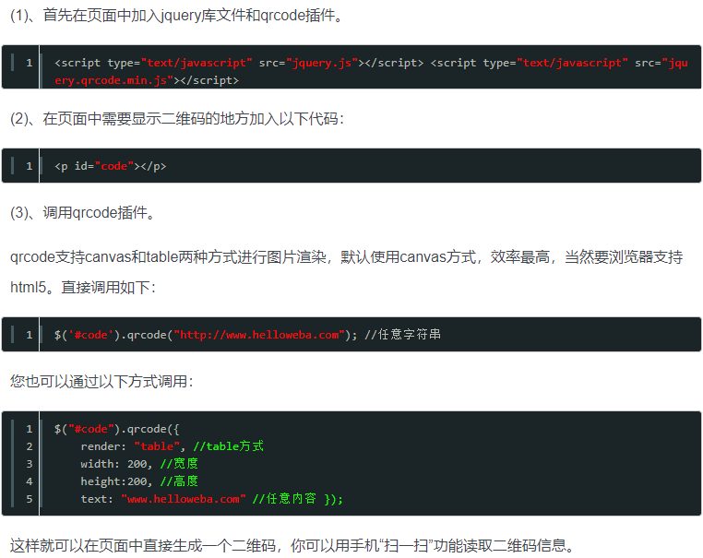The width and height of the screenshot is (703, 558).
Task: Click heading "(3)、调用qrcode插件。"
Action: [82, 212]
